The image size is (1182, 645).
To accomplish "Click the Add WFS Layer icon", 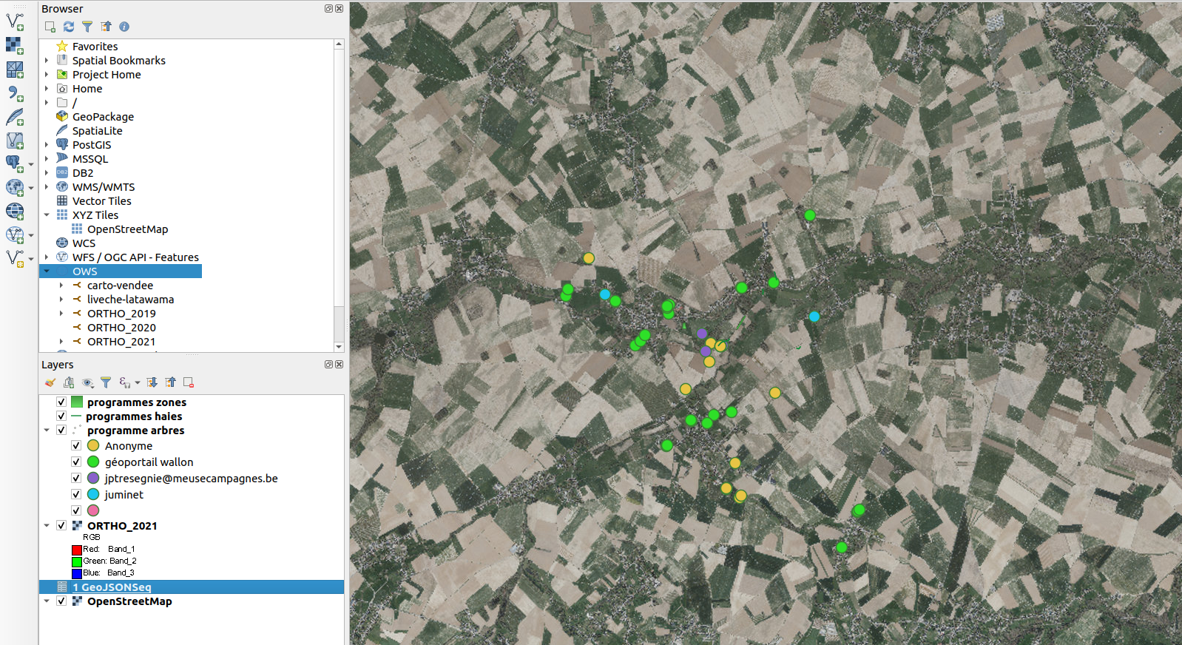I will pyautogui.click(x=14, y=234).
